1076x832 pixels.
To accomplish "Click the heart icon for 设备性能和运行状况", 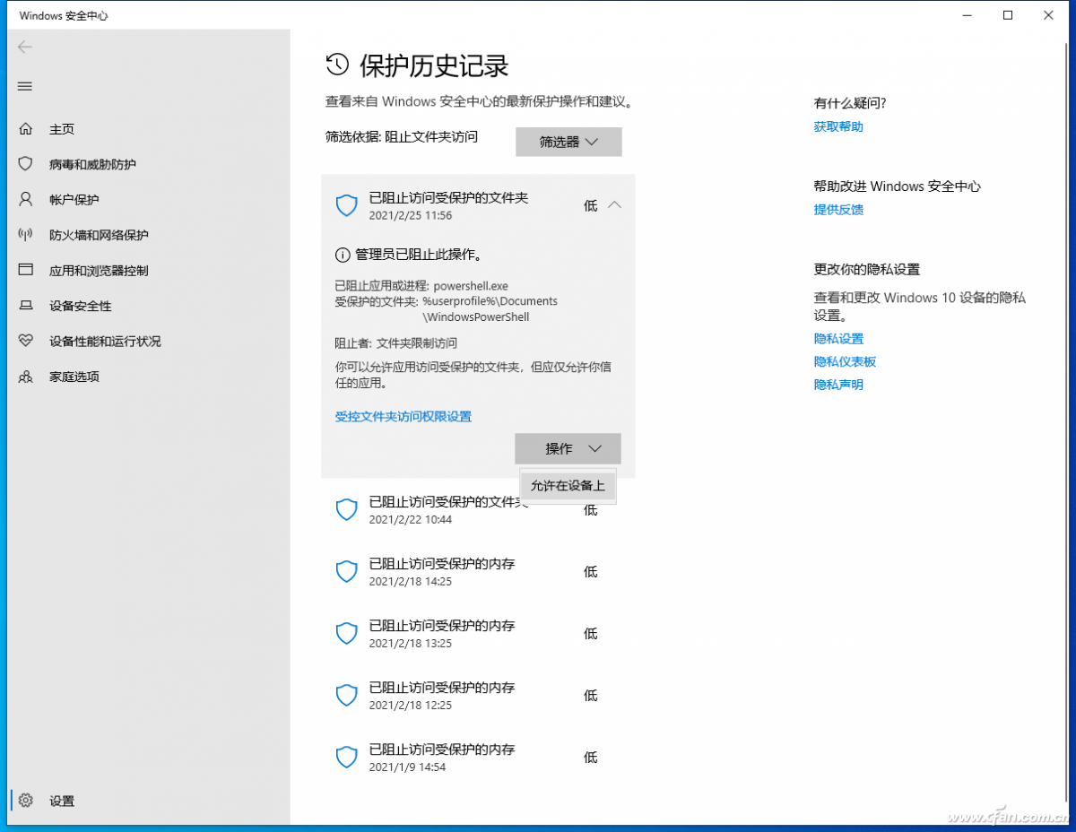I will point(26,341).
